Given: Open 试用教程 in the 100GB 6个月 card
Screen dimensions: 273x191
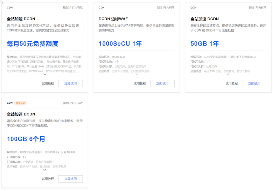Looking at the screenshot, I should pyautogui.click(x=48, y=179).
